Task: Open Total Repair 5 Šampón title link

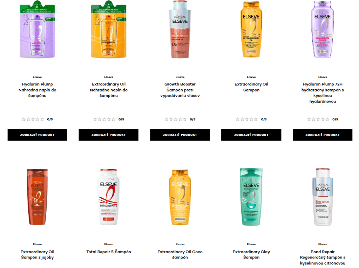Action: [x=109, y=252]
